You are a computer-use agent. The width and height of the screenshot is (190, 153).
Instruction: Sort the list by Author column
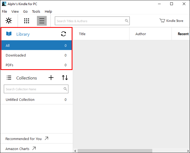coord(141,34)
